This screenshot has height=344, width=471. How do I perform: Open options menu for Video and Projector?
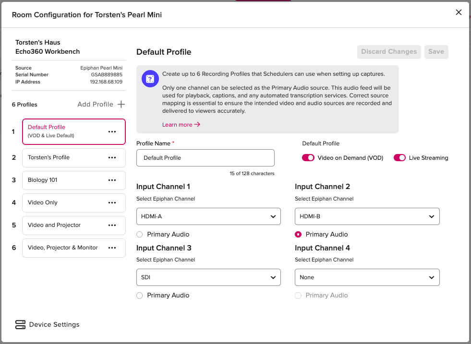tap(112, 225)
